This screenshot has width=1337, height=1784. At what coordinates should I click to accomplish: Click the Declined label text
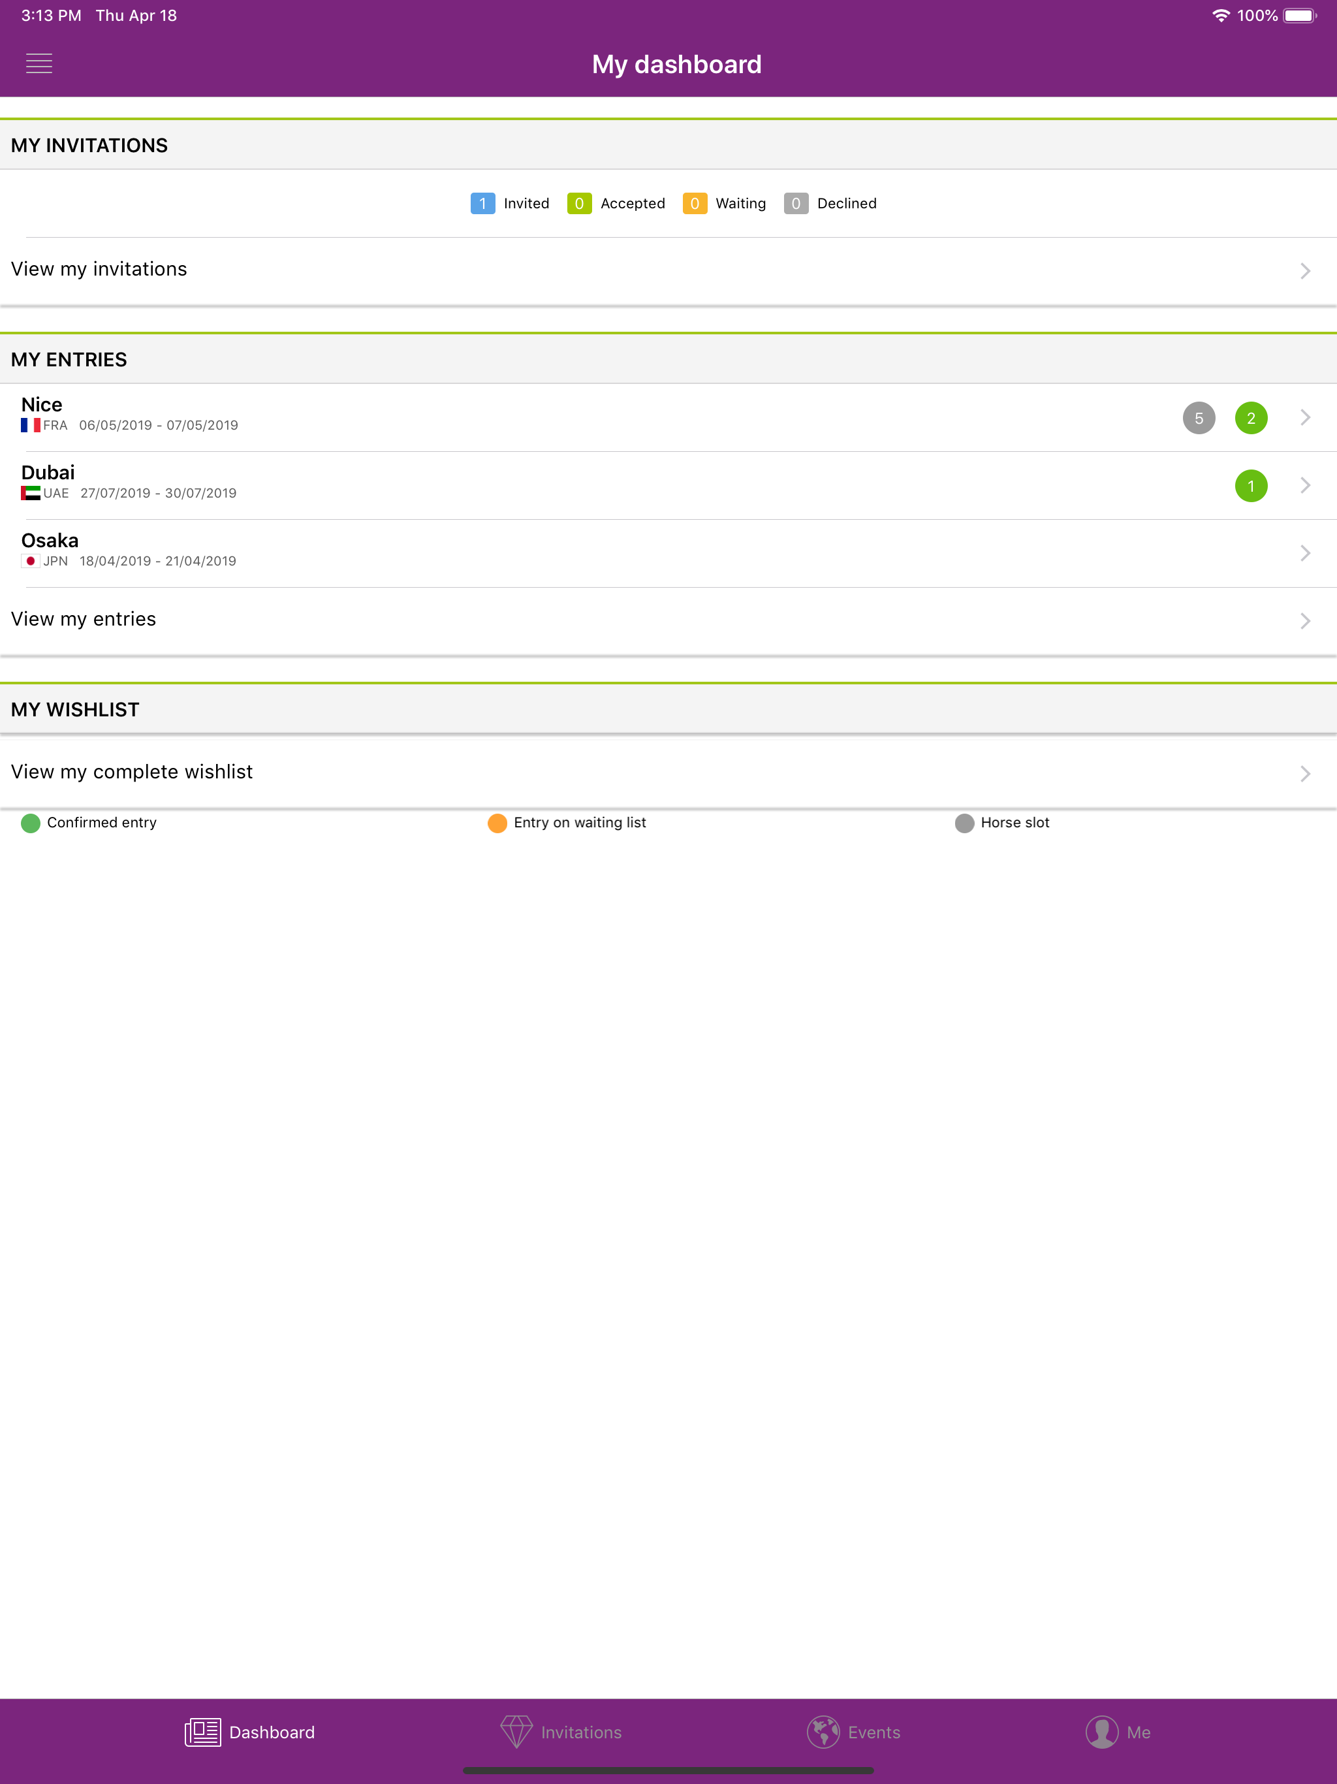[x=847, y=203]
